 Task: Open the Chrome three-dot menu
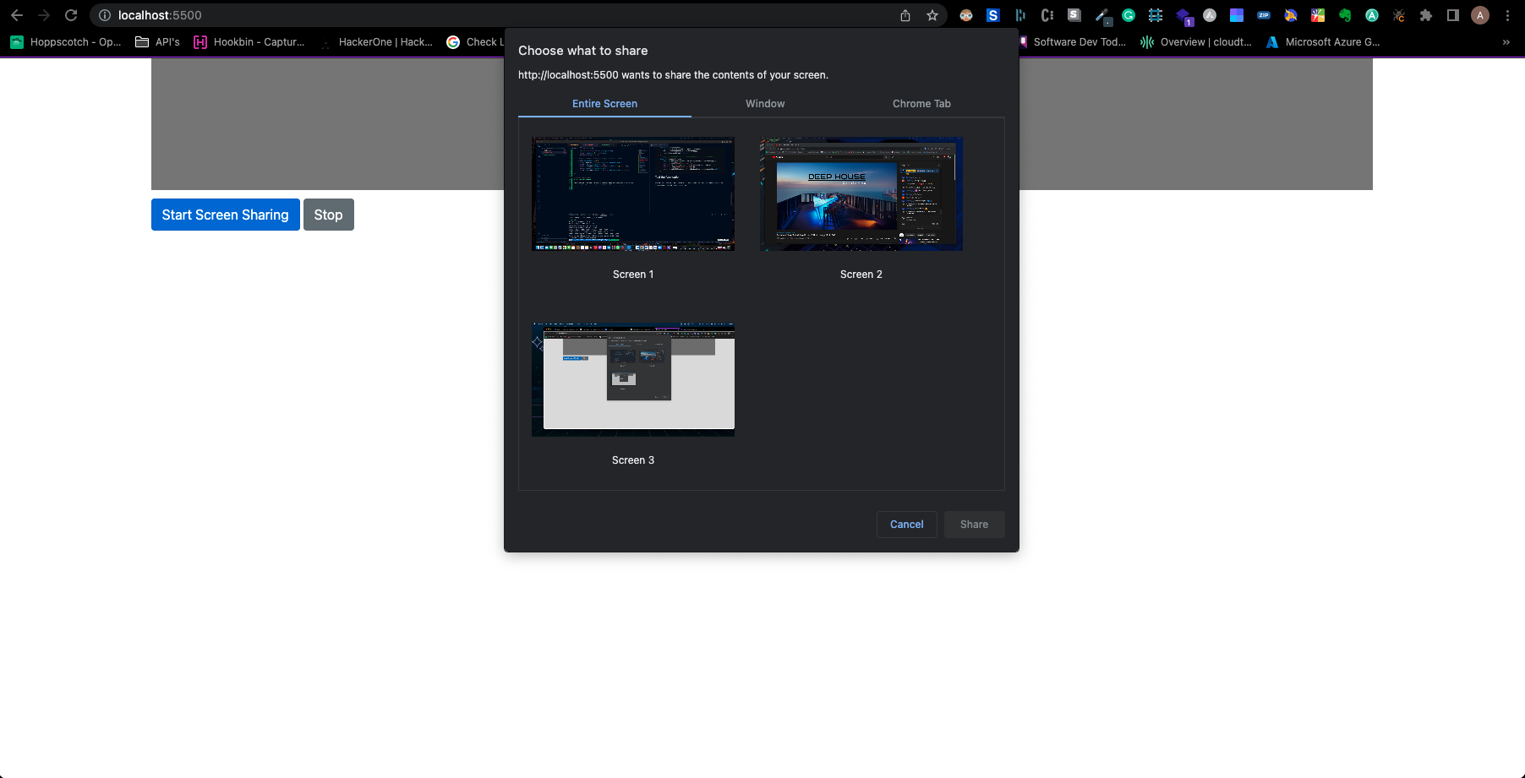click(1508, 15)
